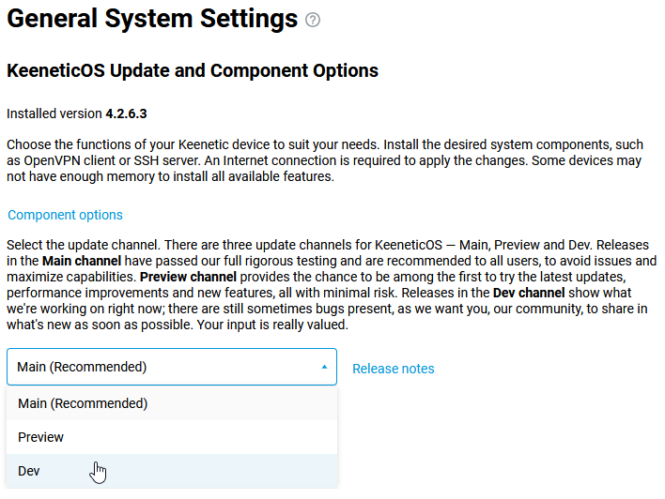
Task: Choose Preview from the channel list
Action: [41, 437]
